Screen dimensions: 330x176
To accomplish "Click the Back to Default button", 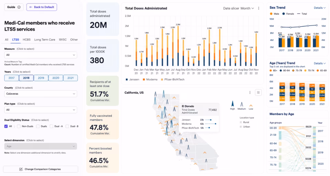I will [42, 7].
